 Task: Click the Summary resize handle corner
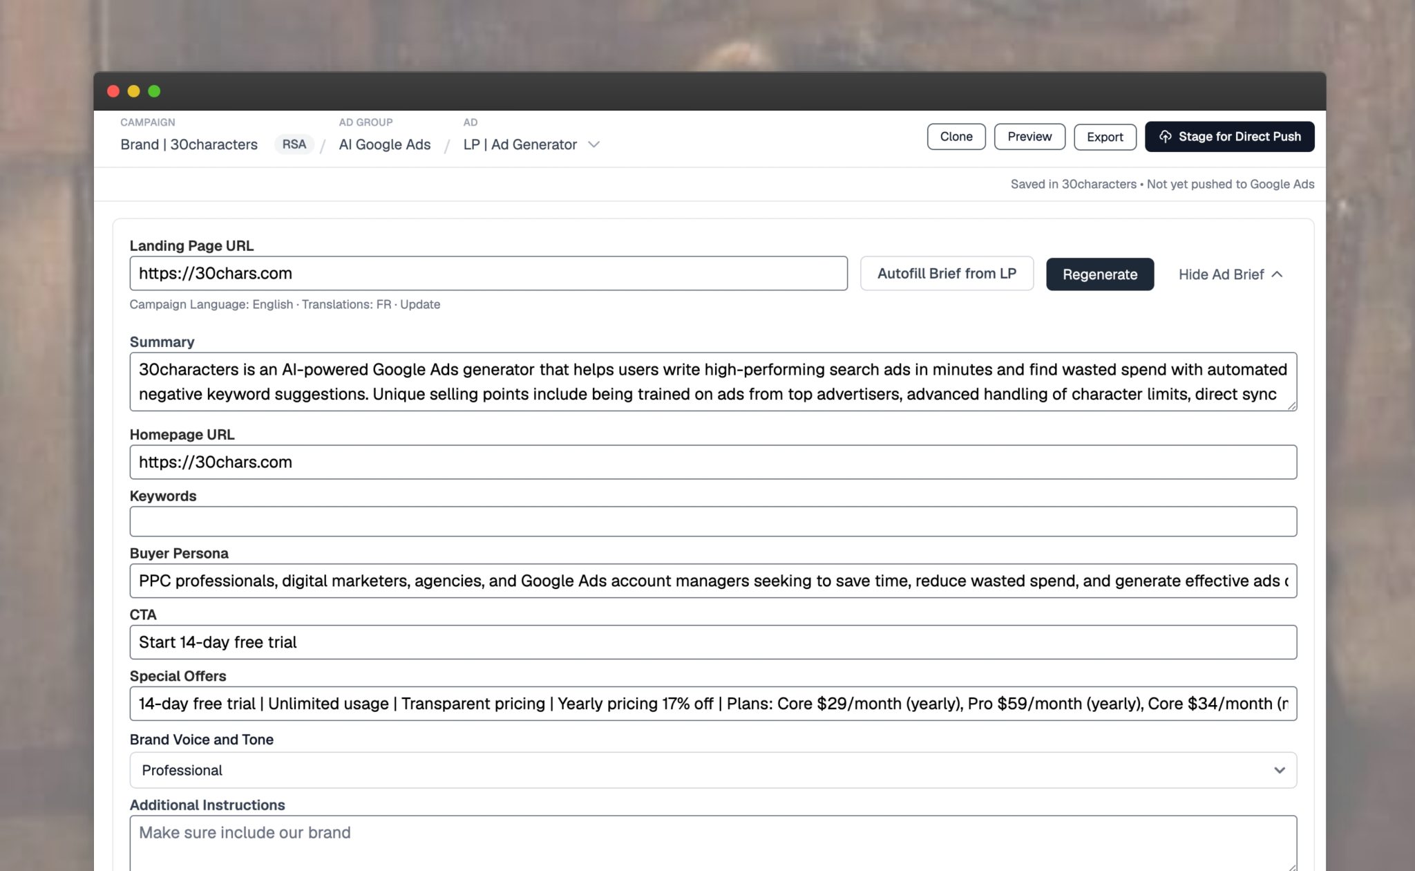1291,406
